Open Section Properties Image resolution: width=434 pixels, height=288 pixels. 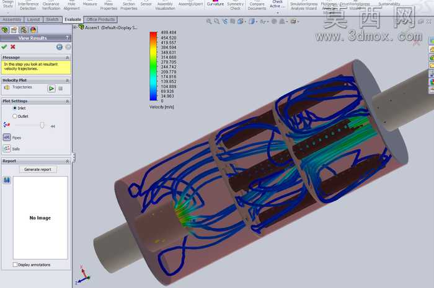(129, 6)
